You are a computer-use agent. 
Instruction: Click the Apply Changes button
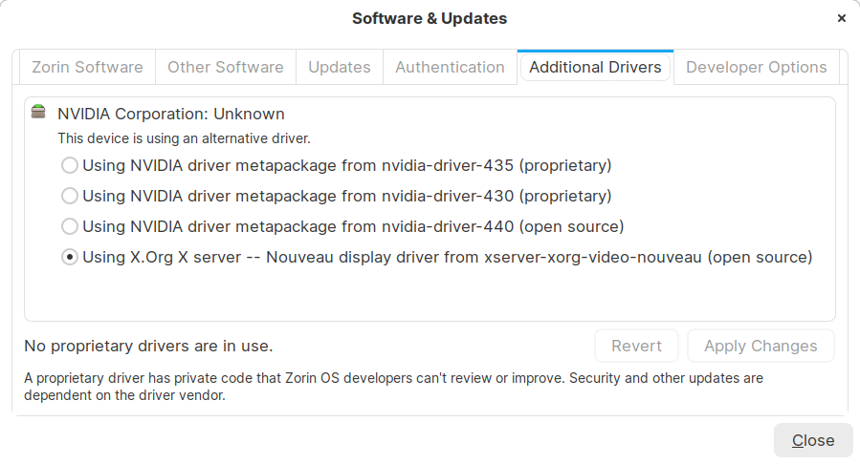761,346
